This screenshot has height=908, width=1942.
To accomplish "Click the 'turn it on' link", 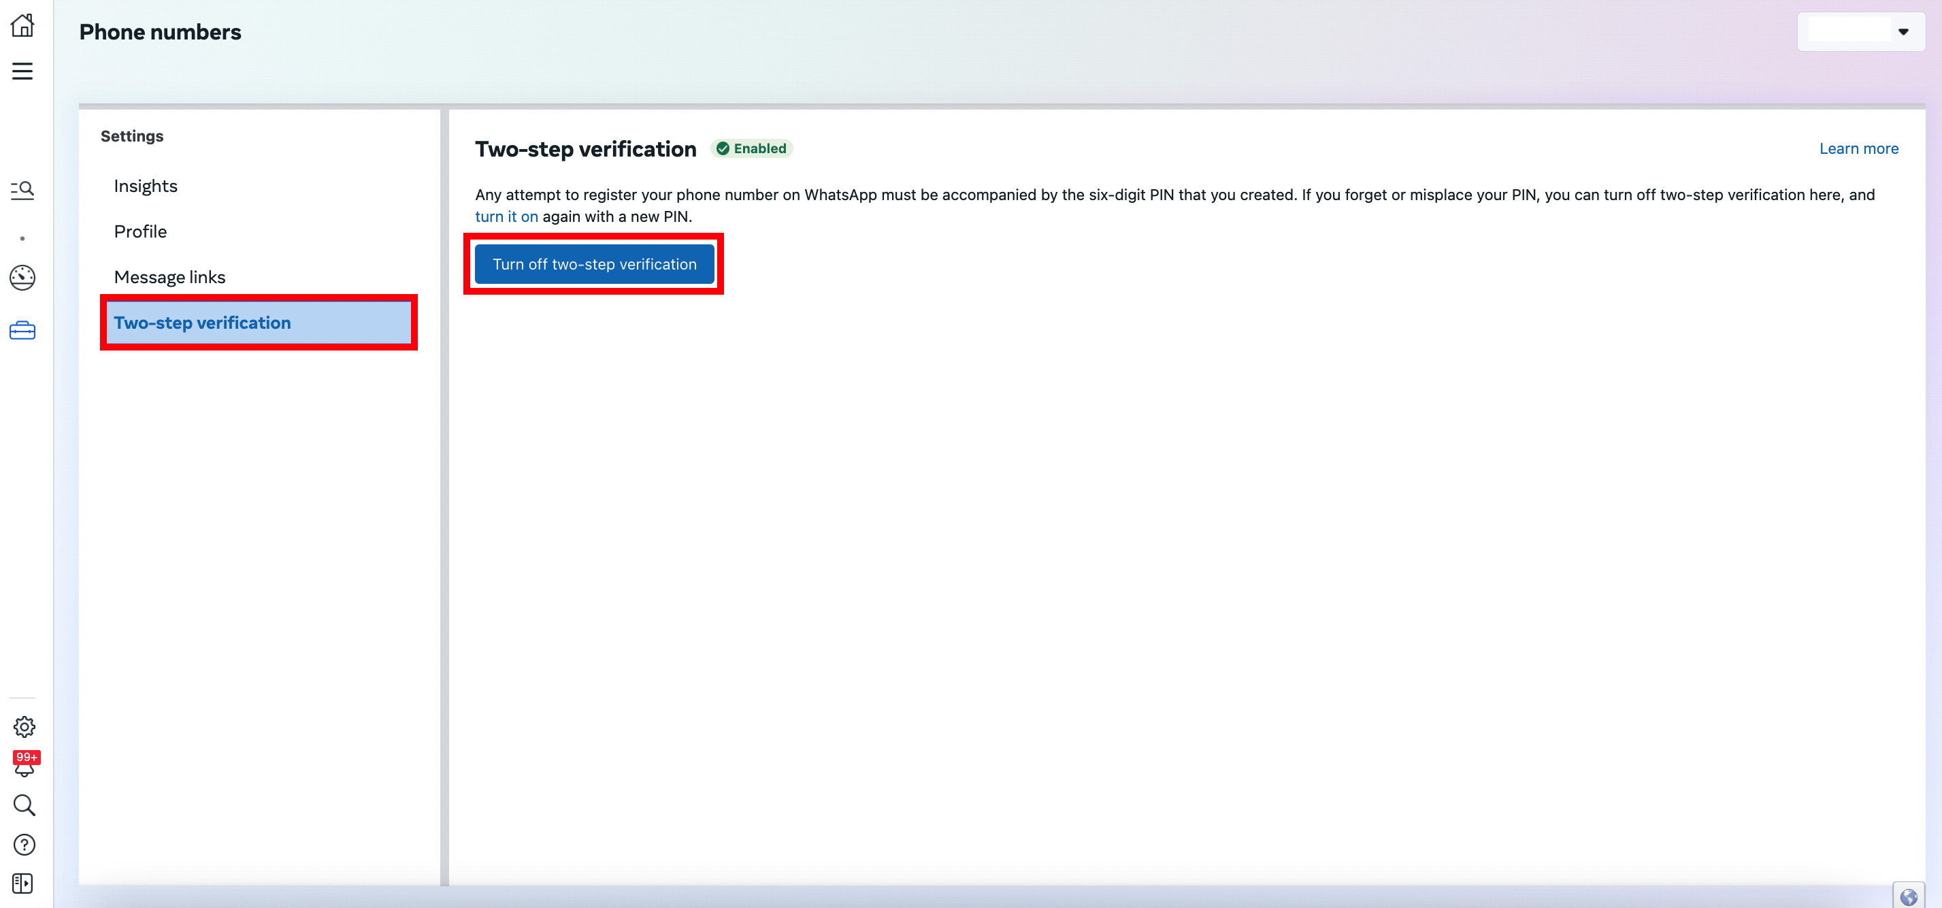I will [x=506, y=216].
